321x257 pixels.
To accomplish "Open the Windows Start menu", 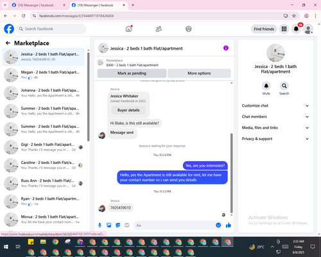I will 6,247.
